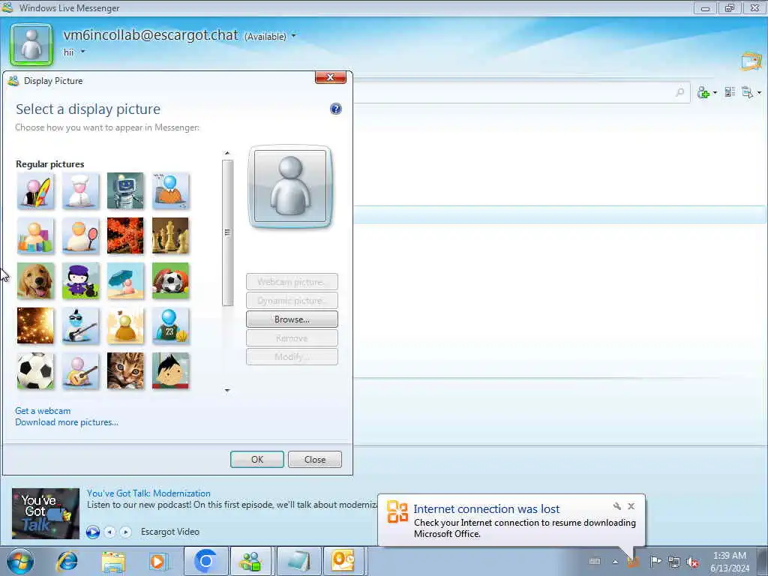Open notification options wrench icon

point(617,506)
